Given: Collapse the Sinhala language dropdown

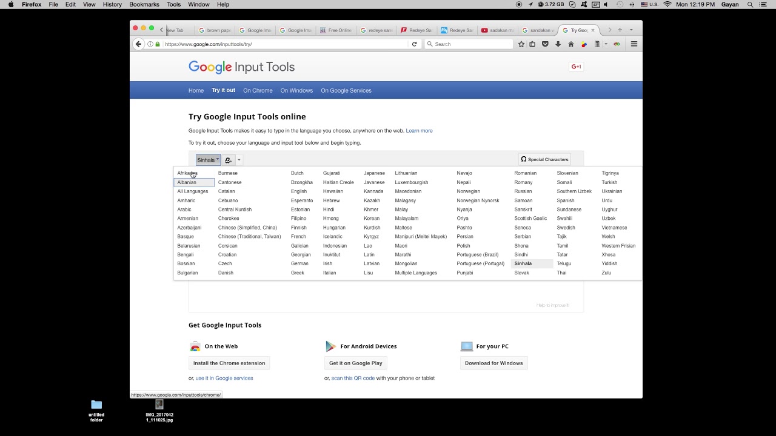Looking at the screenshot, I should click(x=208, y=160).
